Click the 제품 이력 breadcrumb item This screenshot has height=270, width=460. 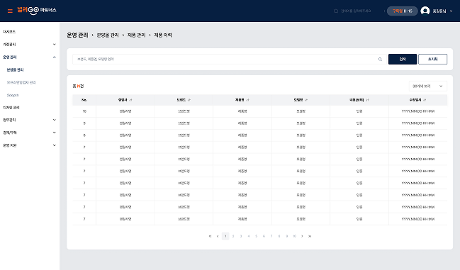coord(163,35)
